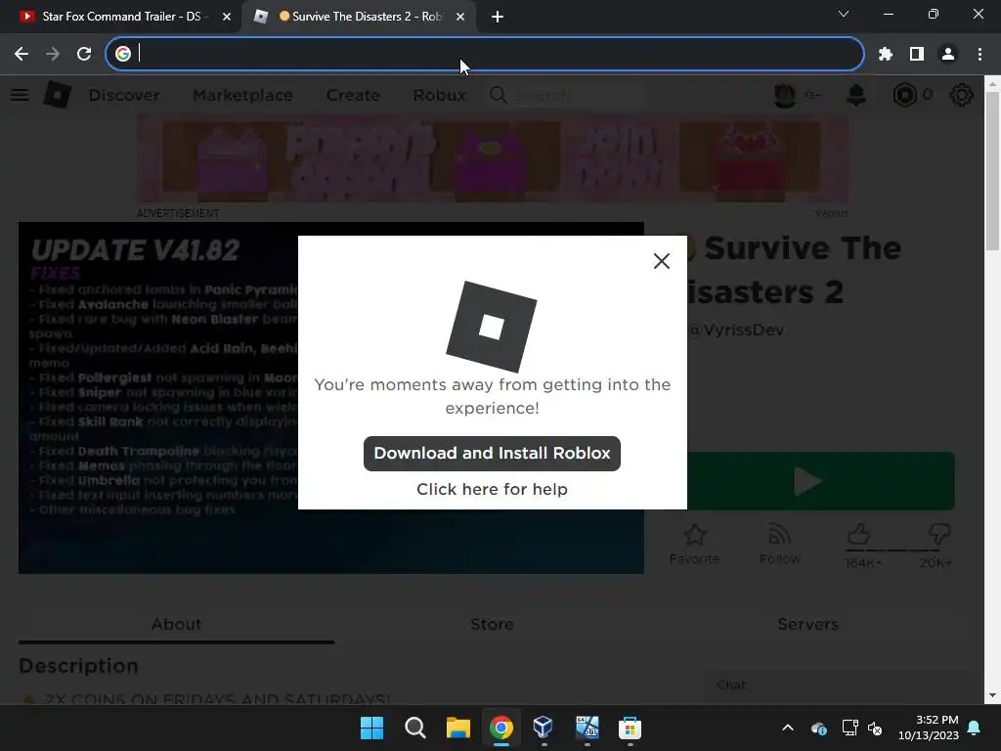The height and width of the screenshot is (751, 1001).
Task: Close the Roblox download dialog
Action: click(662, 260)
